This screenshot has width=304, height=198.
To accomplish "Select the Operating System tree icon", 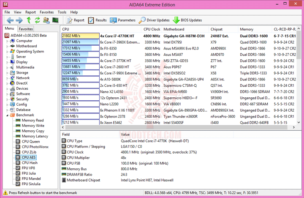I will point(12,51).
